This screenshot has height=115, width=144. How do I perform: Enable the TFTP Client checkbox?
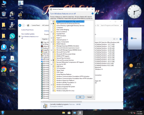[x=53, y=72]
